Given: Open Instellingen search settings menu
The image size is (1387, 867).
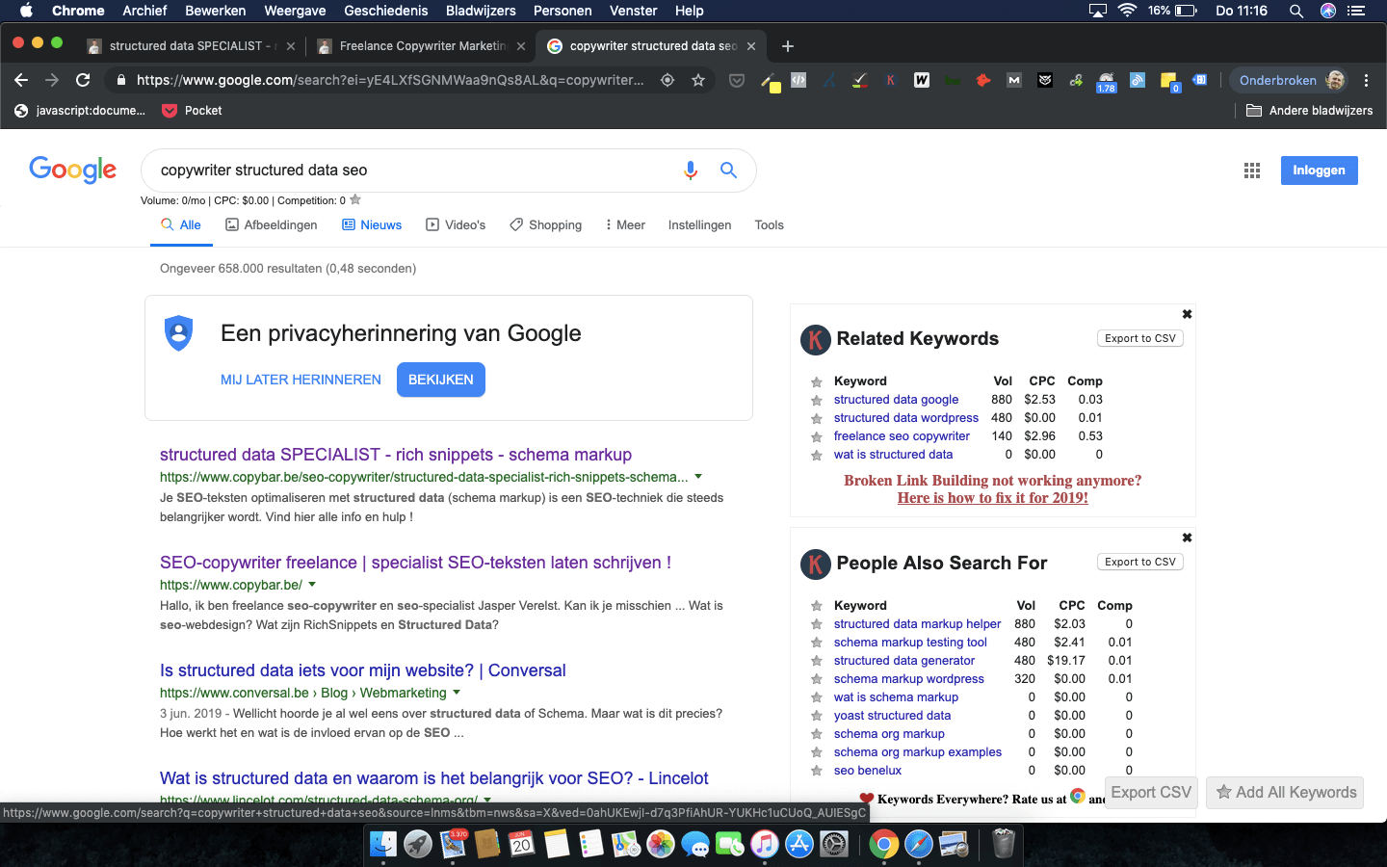Looking at the screenshot, I should [699, 224].
